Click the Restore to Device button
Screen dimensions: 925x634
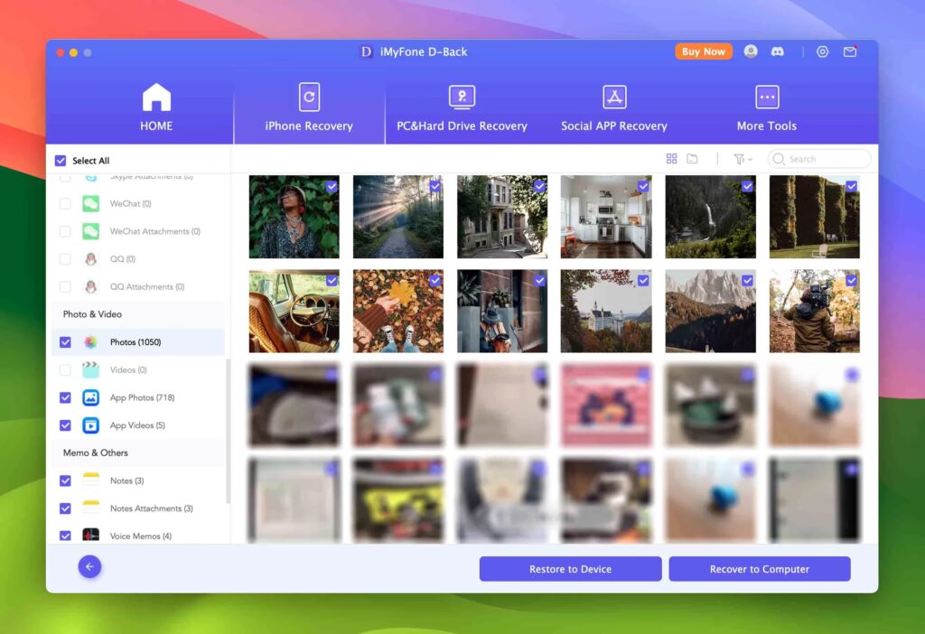570,569
